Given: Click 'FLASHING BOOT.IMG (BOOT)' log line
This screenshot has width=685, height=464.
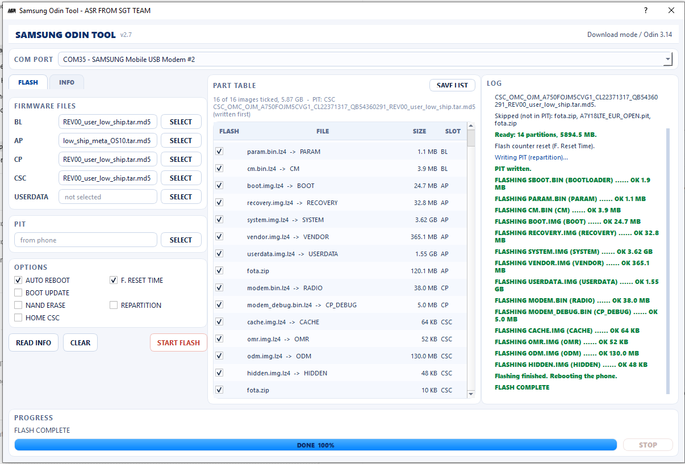Looking at the screenshot, I should [567, 221].
